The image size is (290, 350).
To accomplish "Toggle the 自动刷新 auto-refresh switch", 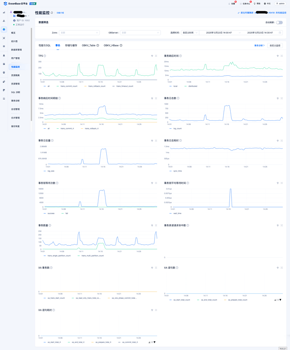I will tap(279, 22).
